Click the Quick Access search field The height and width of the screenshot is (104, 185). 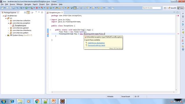click(151, 8)
